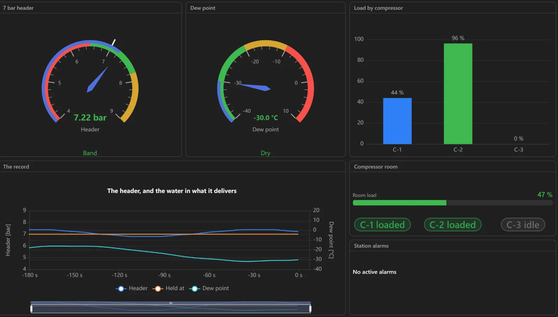Screen dimensions: 558x317
Task: Click the 0 % label above C-3
Action: click(x=519, y=138)
